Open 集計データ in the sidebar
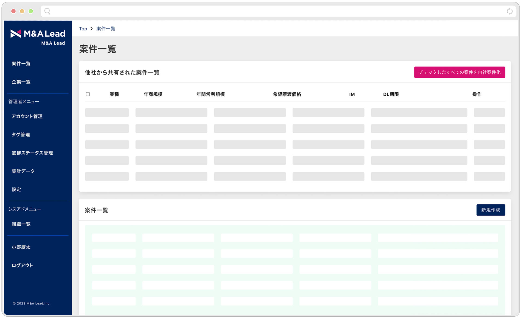This screenshot has height=318, width=522. pyautogui.click(x=23, y=171)
